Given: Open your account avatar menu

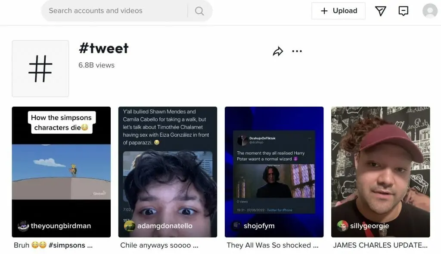Looking at the screenshot, I should tap(429, 11).
